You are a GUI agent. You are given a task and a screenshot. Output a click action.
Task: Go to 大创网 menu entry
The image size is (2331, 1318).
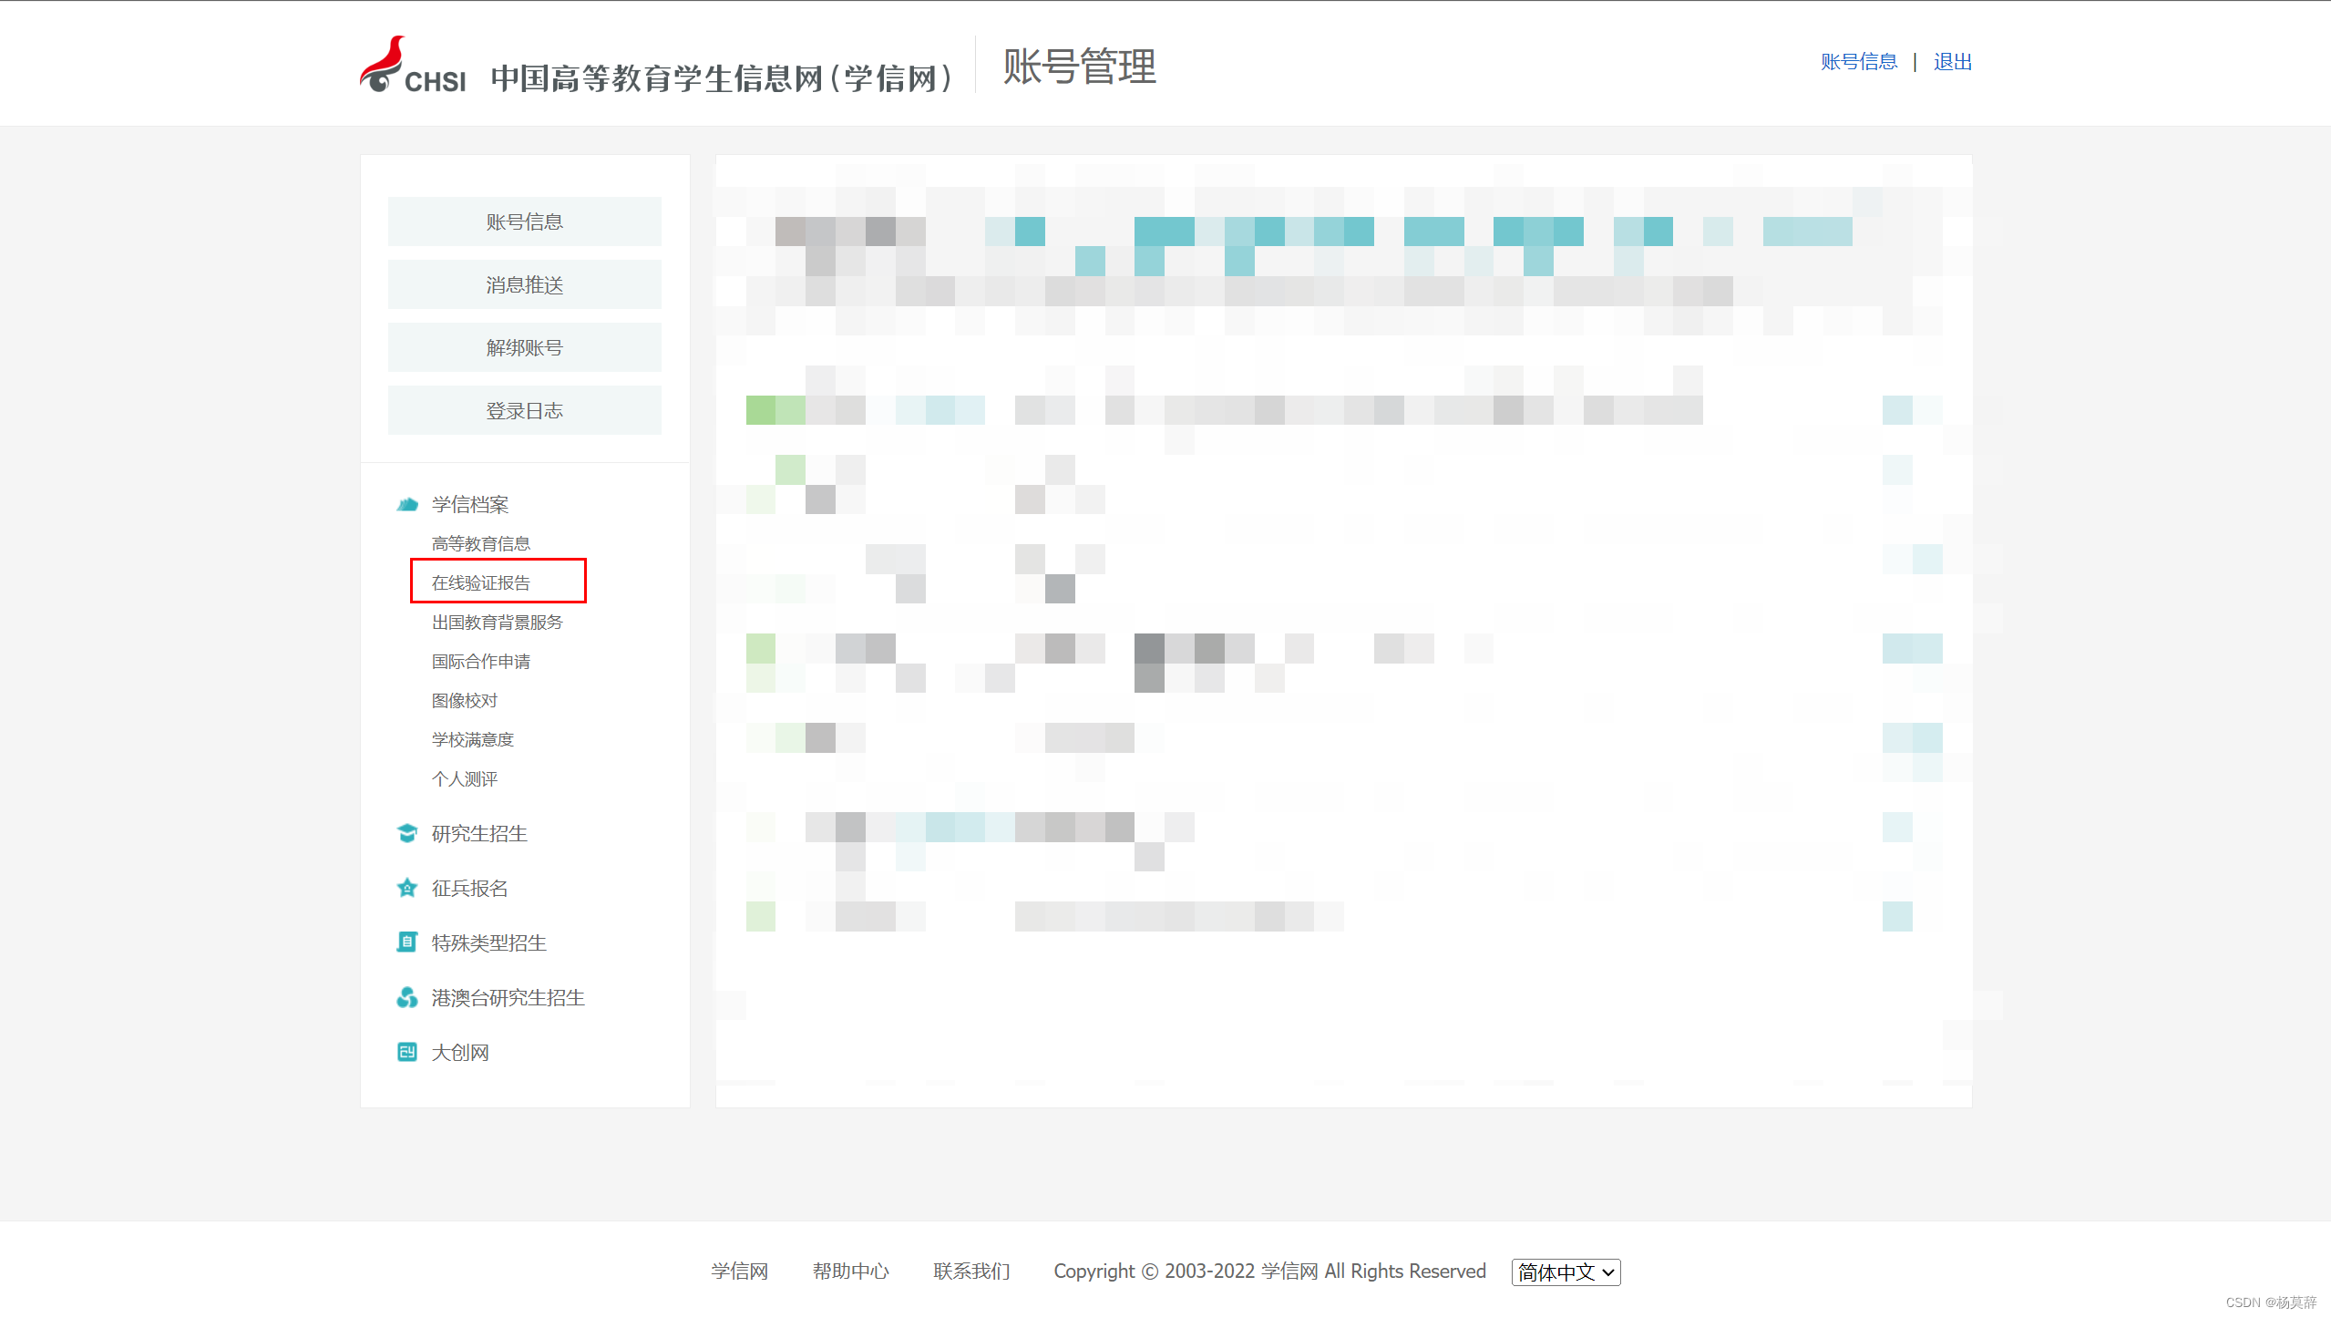(460, 1052)
